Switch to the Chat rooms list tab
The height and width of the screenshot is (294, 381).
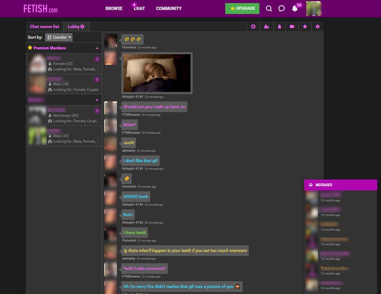click(x=45, y=27)
